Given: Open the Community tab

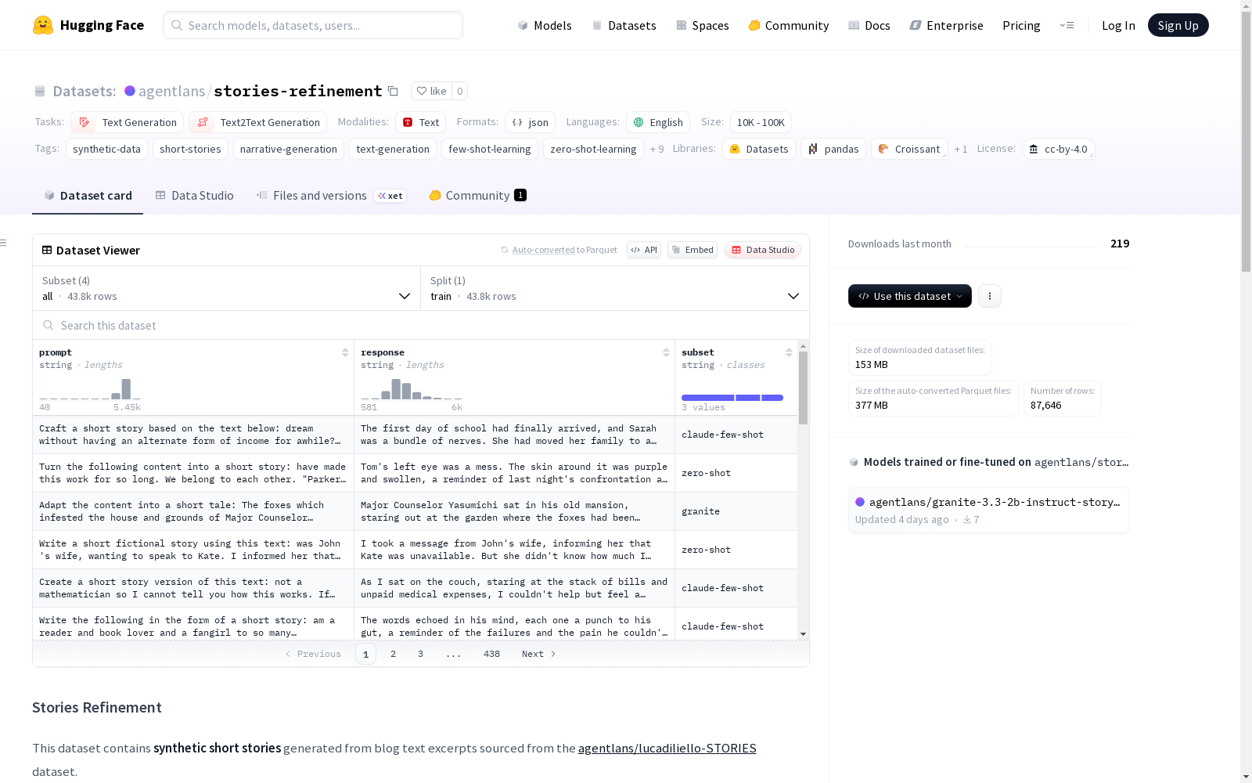Looking at the screenshot, I should (477, 196).
